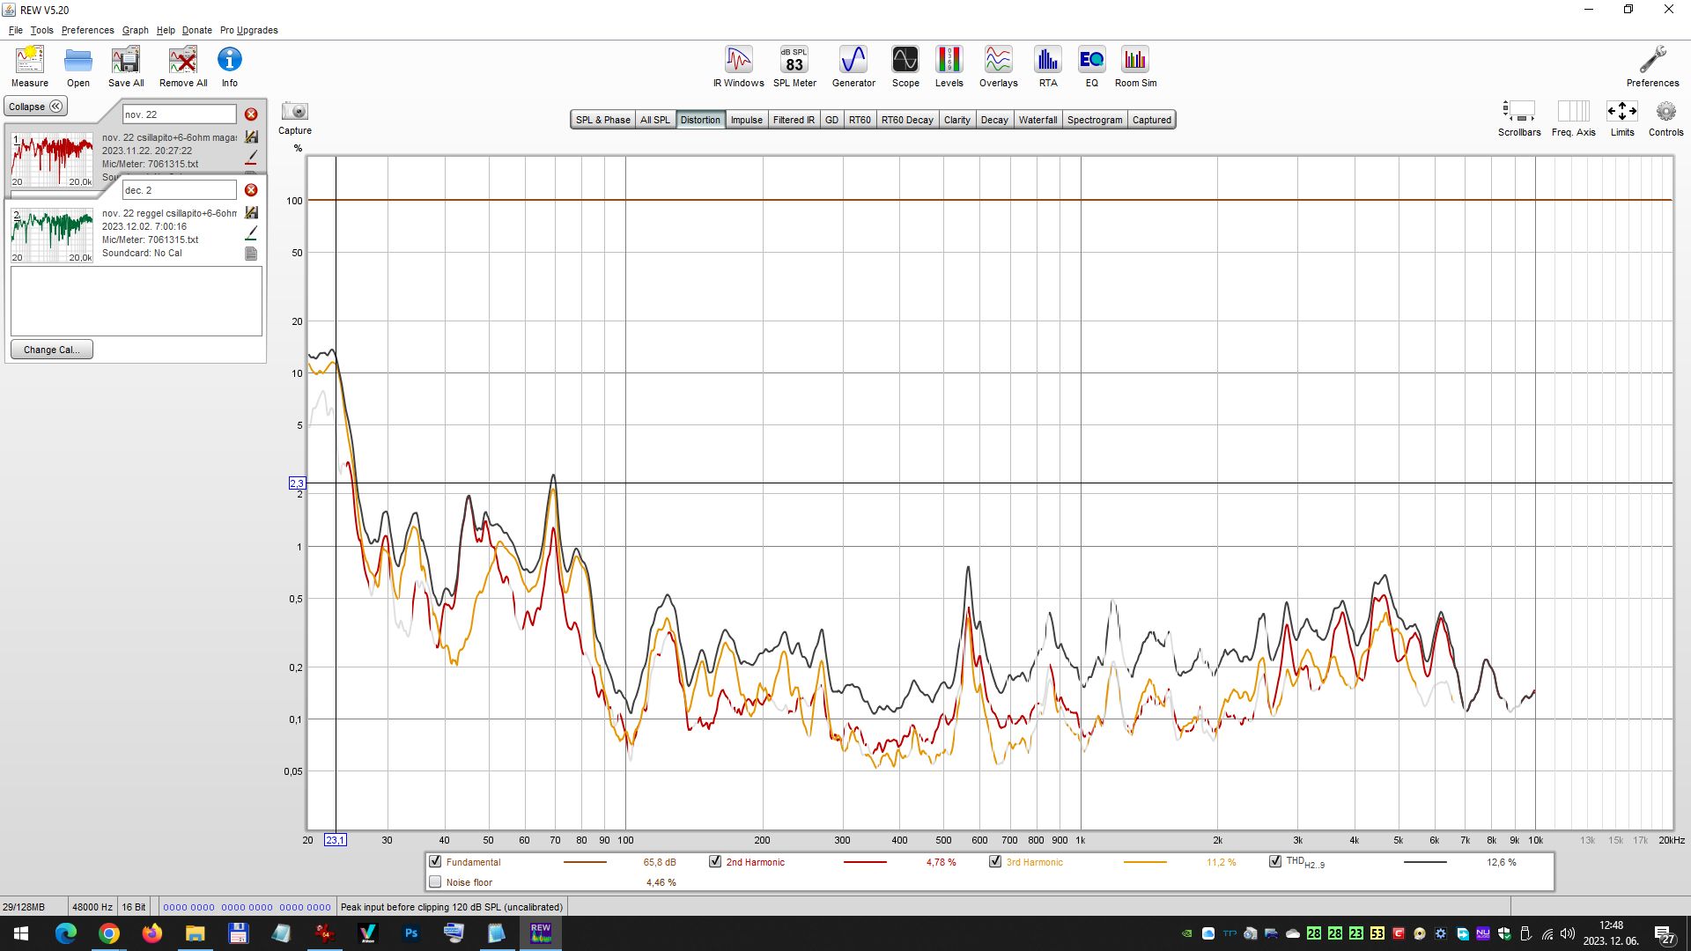Viewport: 1691px width, 951px height.
Task: Switch to the SPL & Phase tab
Action: (x=602, y=120)
